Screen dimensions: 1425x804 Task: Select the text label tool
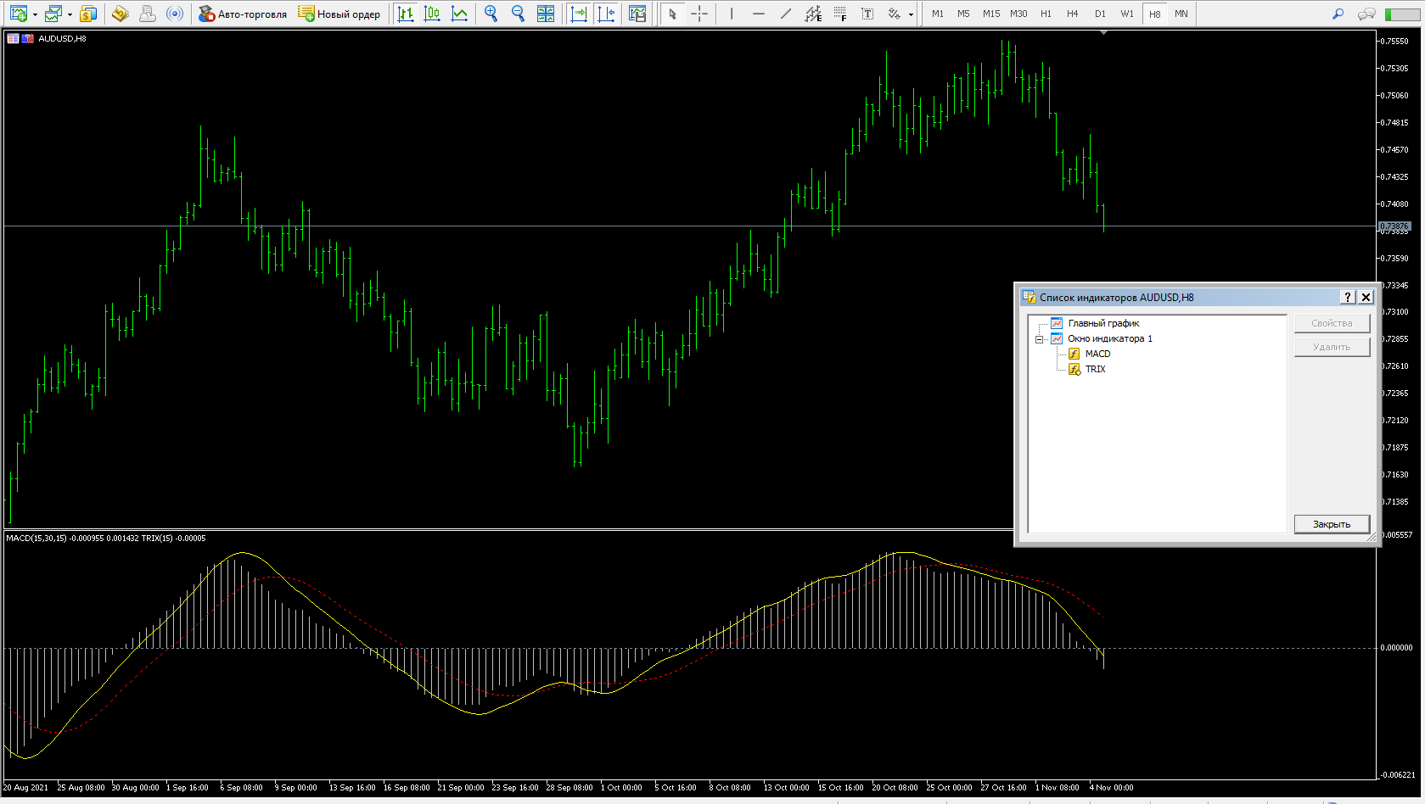(867, 14)
